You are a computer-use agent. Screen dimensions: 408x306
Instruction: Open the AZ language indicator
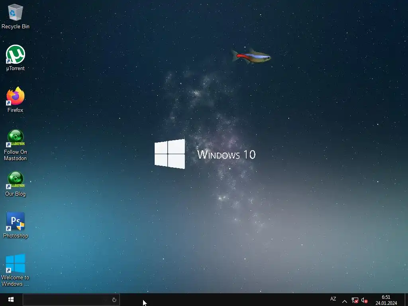pyautogui.click(x=333, y=299)
